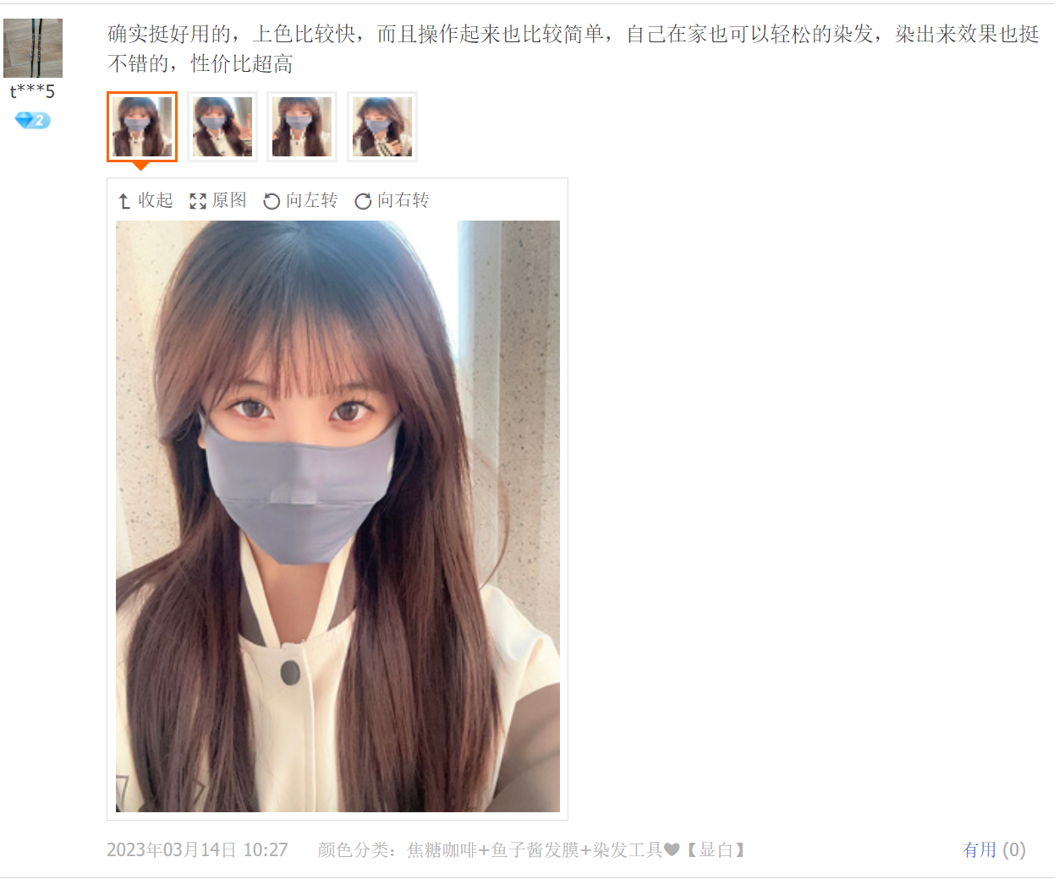The height and width of the screenshot is (879, 1059).
Task: Click the original-size expand icon beside 原图
Action: (x=198, y=201)
